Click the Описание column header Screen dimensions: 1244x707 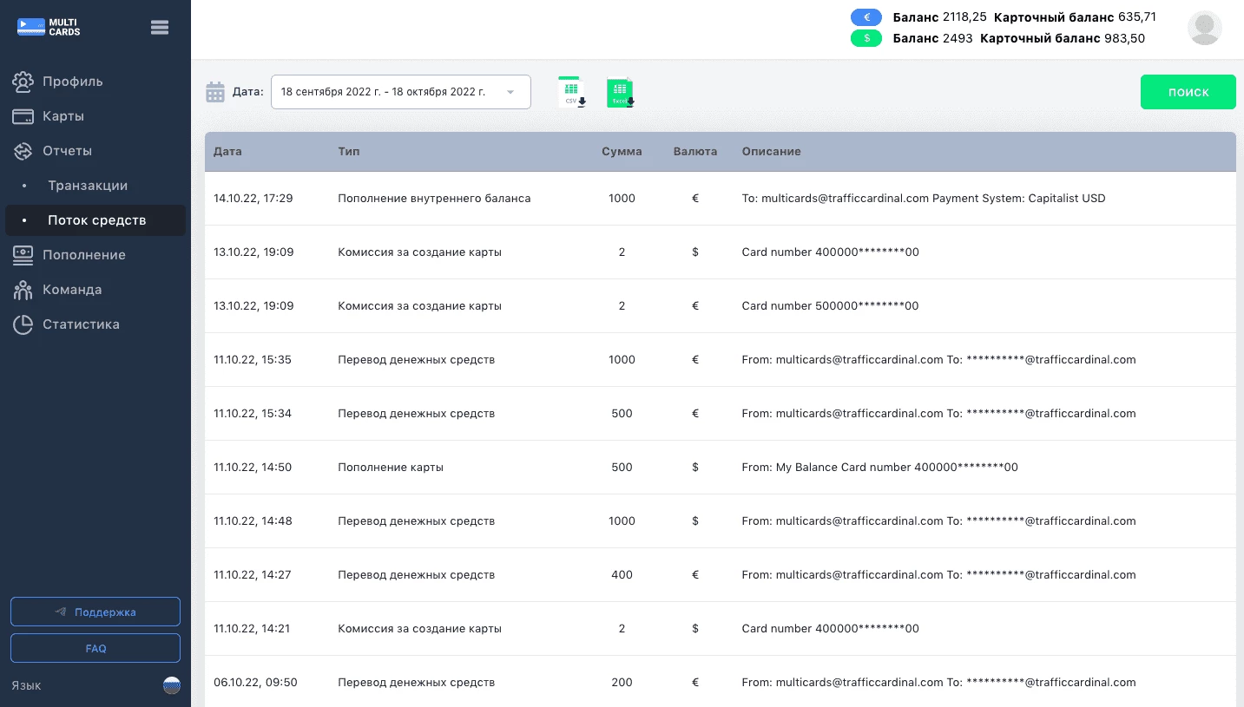tap(772, 151)
